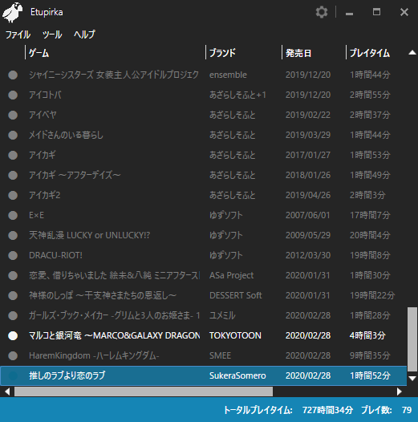Click the status dot for アイカギ ～アフターデイズ～
The height and width of the screenshot is (422, 418).
coord(13,175)
